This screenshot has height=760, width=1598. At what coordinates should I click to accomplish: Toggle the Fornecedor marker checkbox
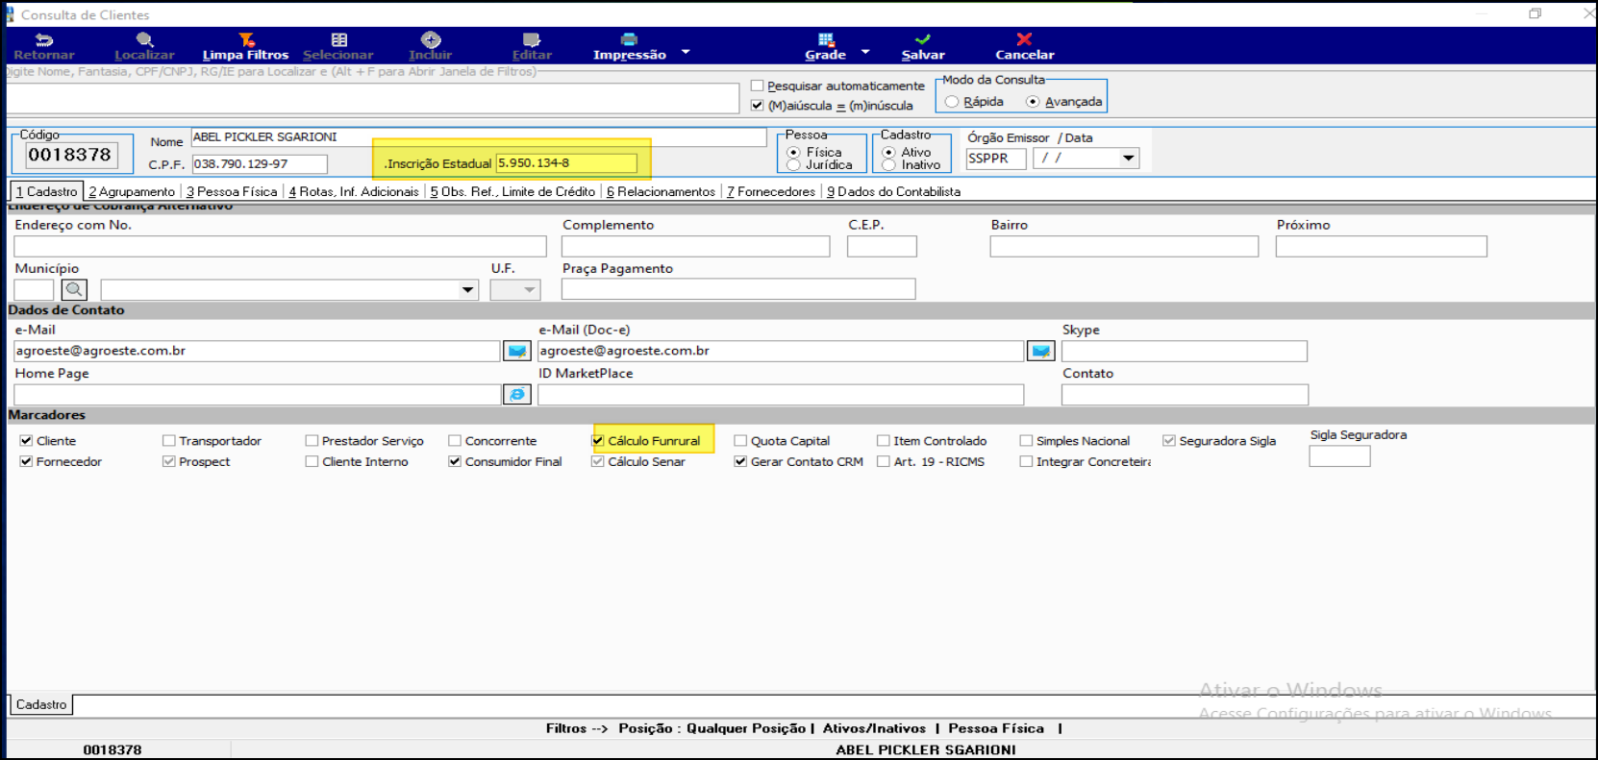pyautogui.click(x=26, y=462)
